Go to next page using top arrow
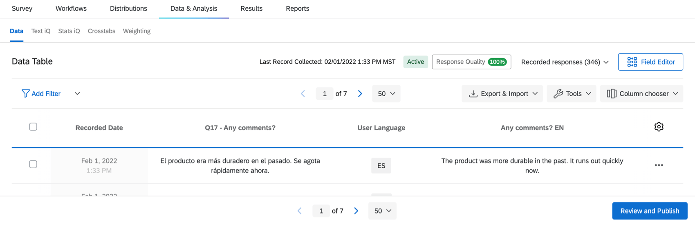 click(360, 94)
